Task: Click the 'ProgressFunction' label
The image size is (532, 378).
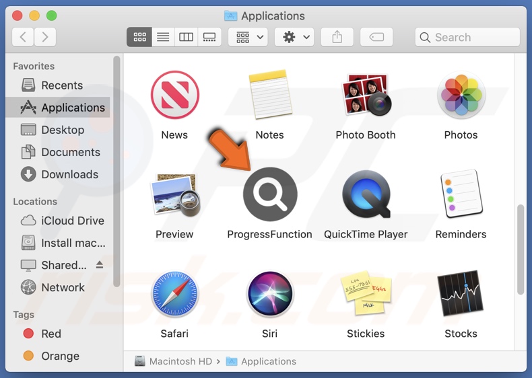Action: coord(270,234)
